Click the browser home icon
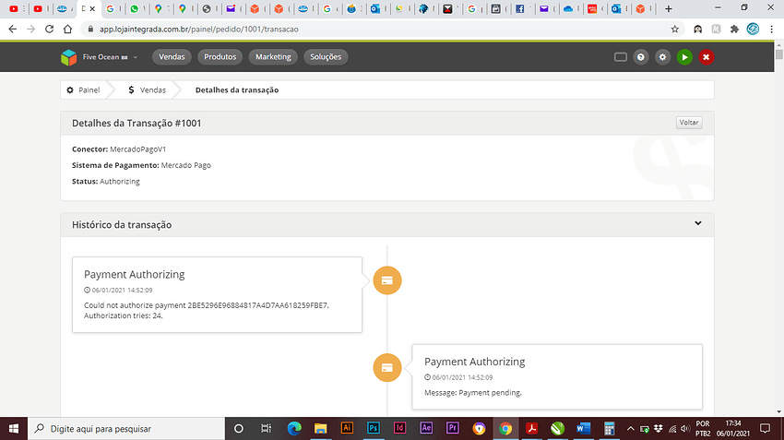Image resolution: width=784 pixels, height=440 pixels. coord(67,29)
